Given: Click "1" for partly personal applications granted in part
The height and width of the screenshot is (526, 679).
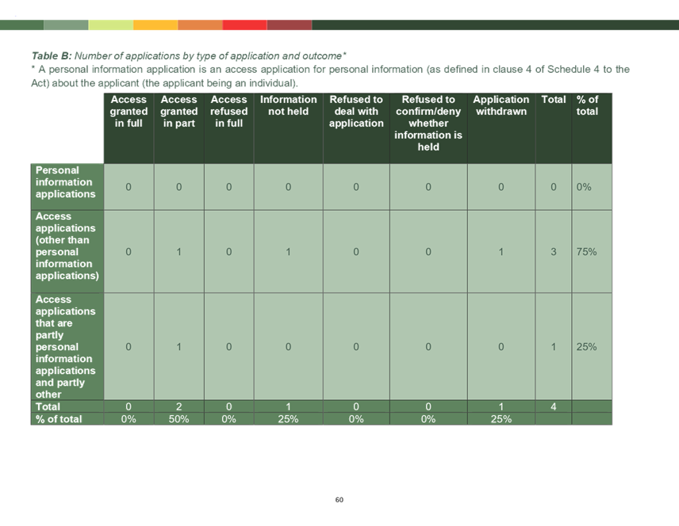Looking at the screenshot, I should [178, 346].
